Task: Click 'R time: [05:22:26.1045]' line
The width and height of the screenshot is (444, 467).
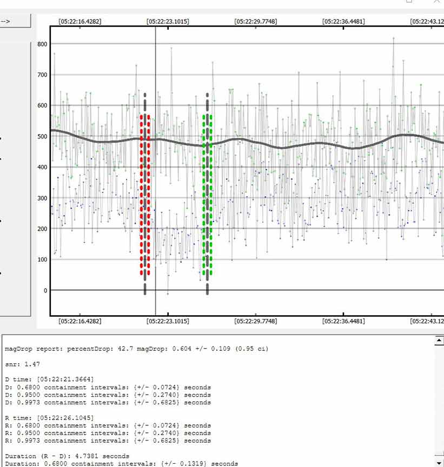Action: coord(49,418)
